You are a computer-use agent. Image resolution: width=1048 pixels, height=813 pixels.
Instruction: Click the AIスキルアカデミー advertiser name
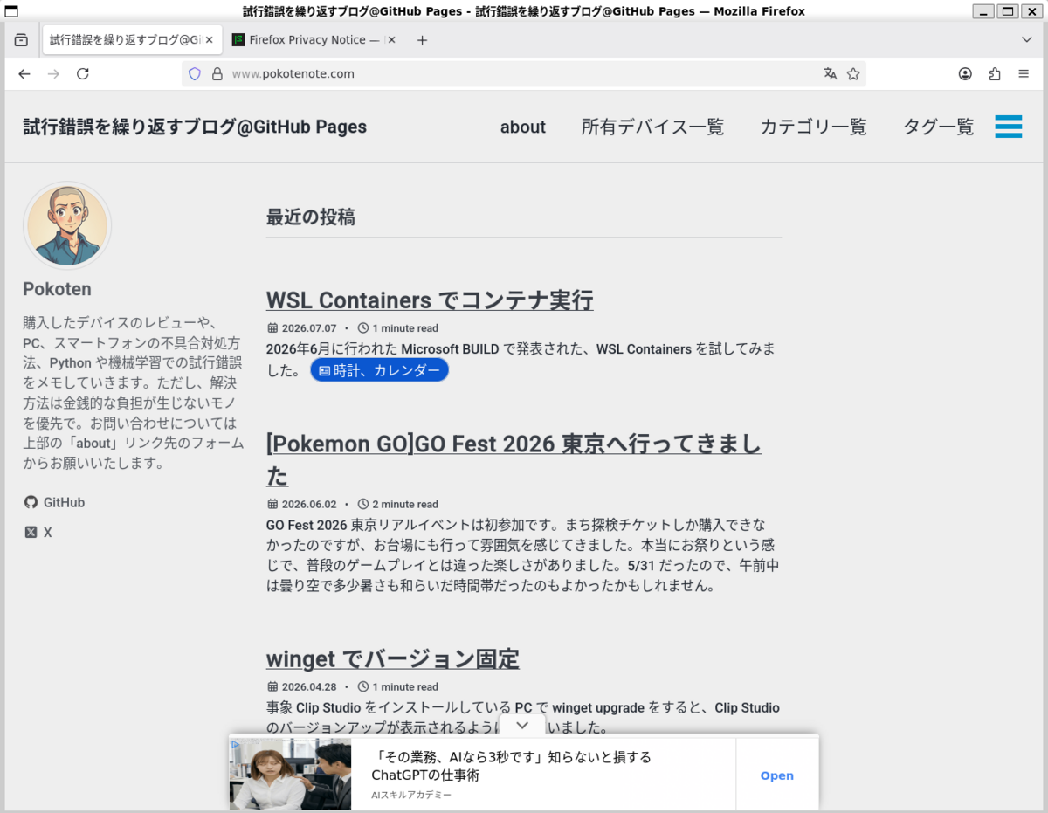click(x=411, y=796)
